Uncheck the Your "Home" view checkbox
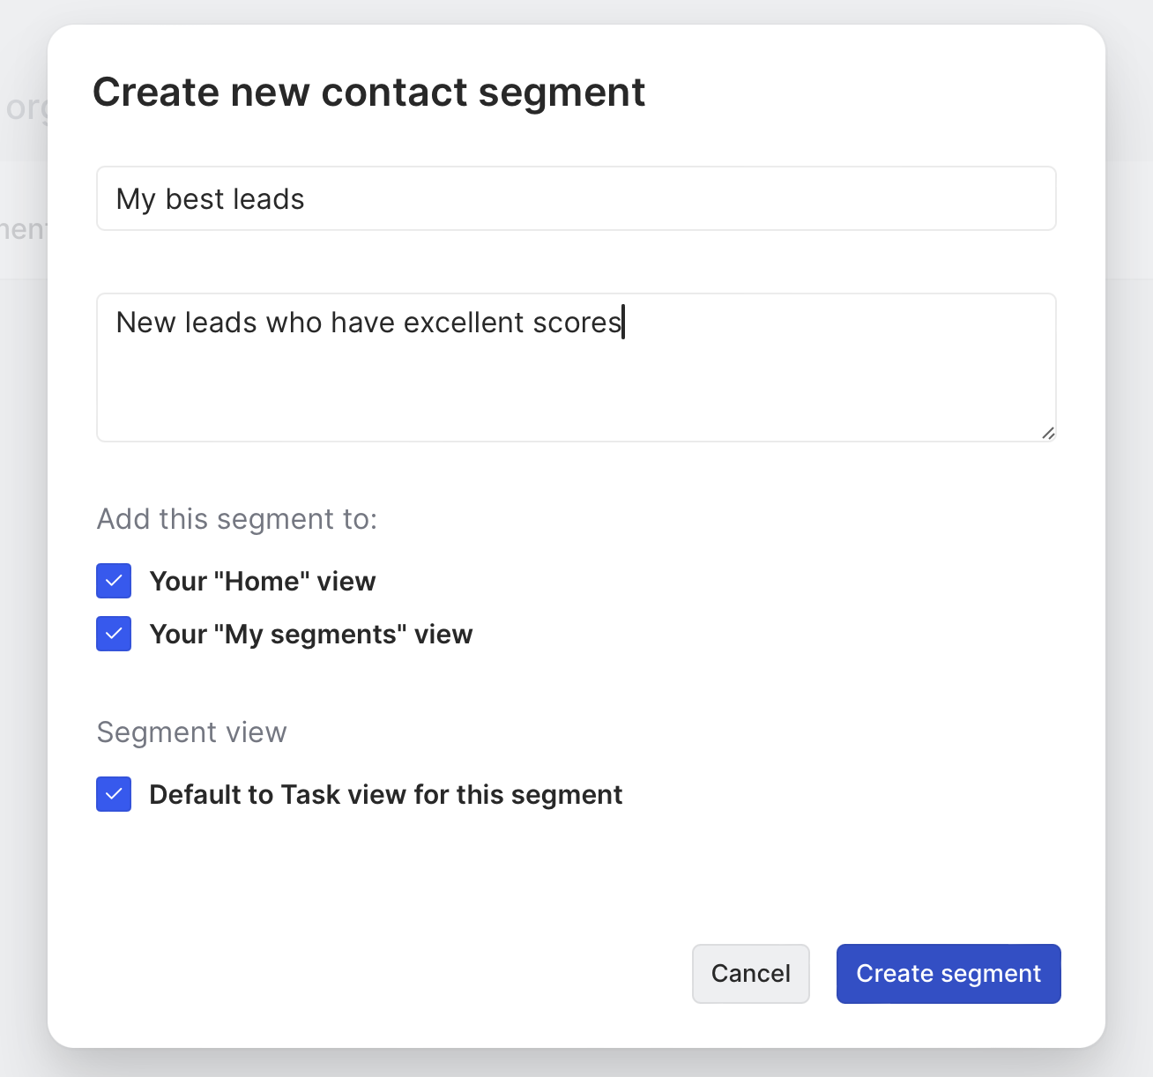This screenshot has height=1077, width=1153. (114, 582)
